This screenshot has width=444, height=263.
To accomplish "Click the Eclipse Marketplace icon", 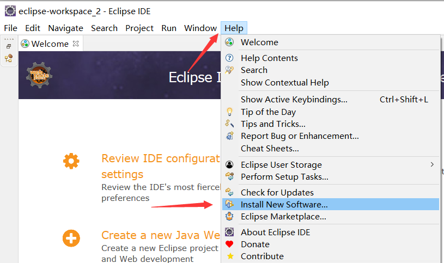I will click(x=229, y=217).
